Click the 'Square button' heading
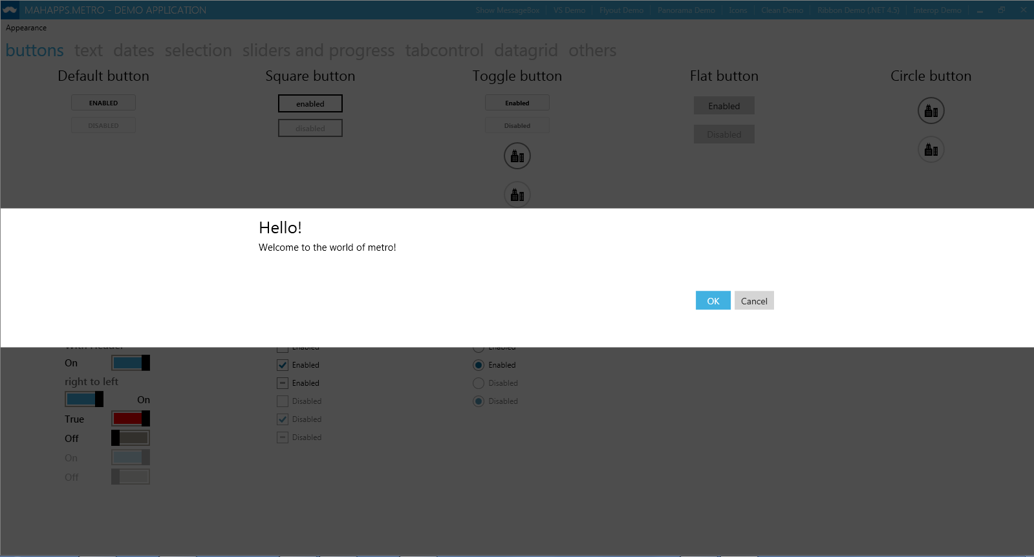The height and width of the screenshot is (557, 1034). coord(310,76)
